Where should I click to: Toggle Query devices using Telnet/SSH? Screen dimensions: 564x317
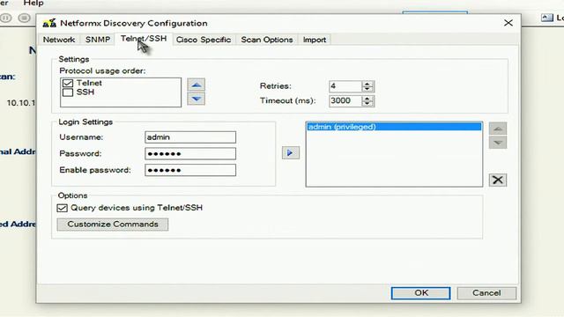[62, 208]
